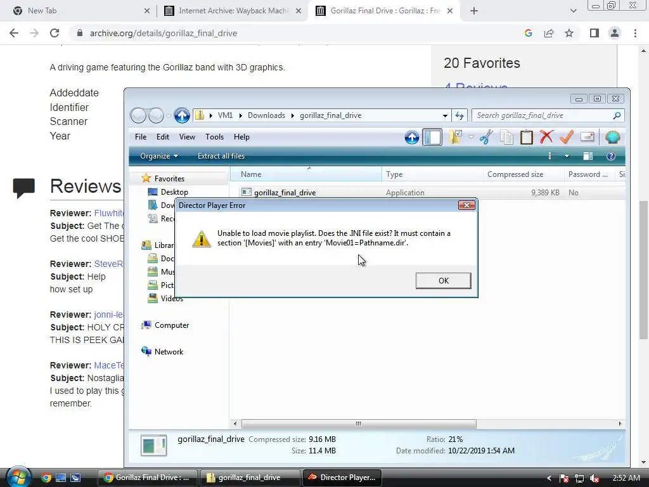649x487 pixels.
Task: Open the Tools menu in Explorer
Action: tap(214, 137)
